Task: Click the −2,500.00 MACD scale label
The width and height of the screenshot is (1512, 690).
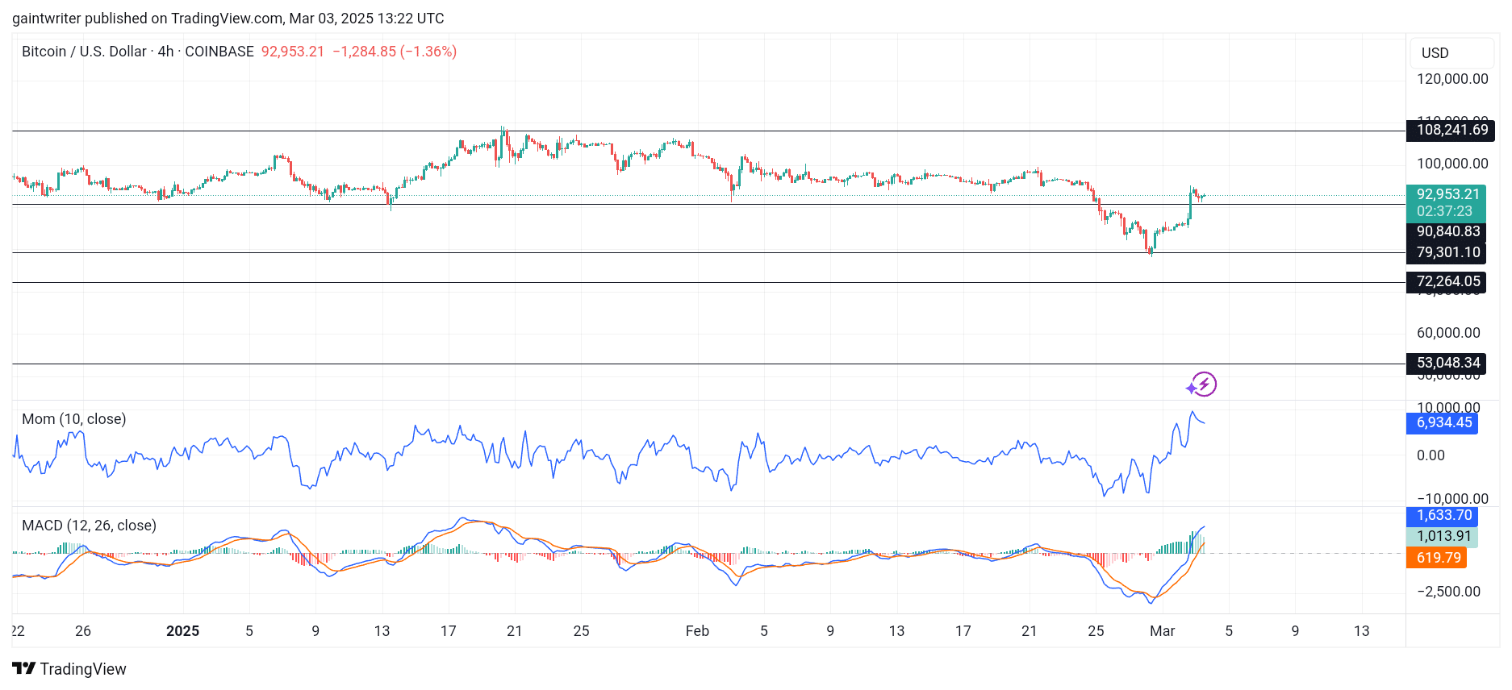Action: (1448, 592)
